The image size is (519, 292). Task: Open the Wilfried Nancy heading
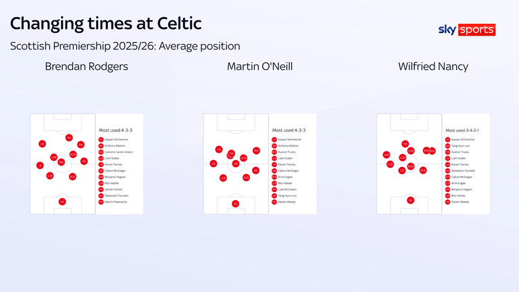pos(432,67)
